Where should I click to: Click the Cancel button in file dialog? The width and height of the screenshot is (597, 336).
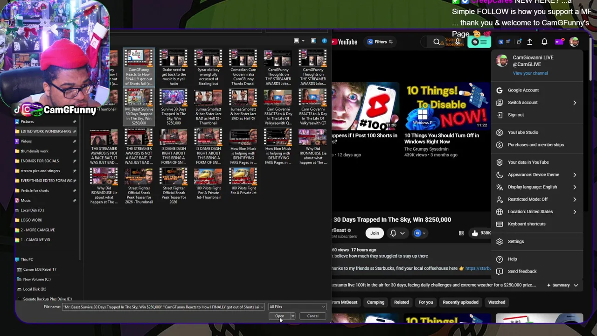(x=312, y=316)
